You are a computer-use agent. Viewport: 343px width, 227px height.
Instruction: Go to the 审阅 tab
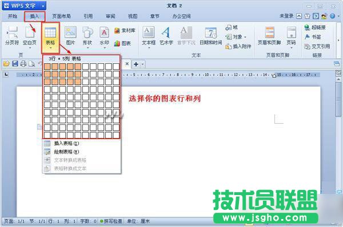110,17
